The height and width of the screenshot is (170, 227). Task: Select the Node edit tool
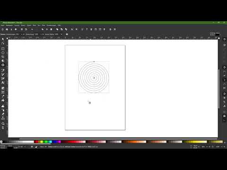pyautogui.click(x=3, y=43)
